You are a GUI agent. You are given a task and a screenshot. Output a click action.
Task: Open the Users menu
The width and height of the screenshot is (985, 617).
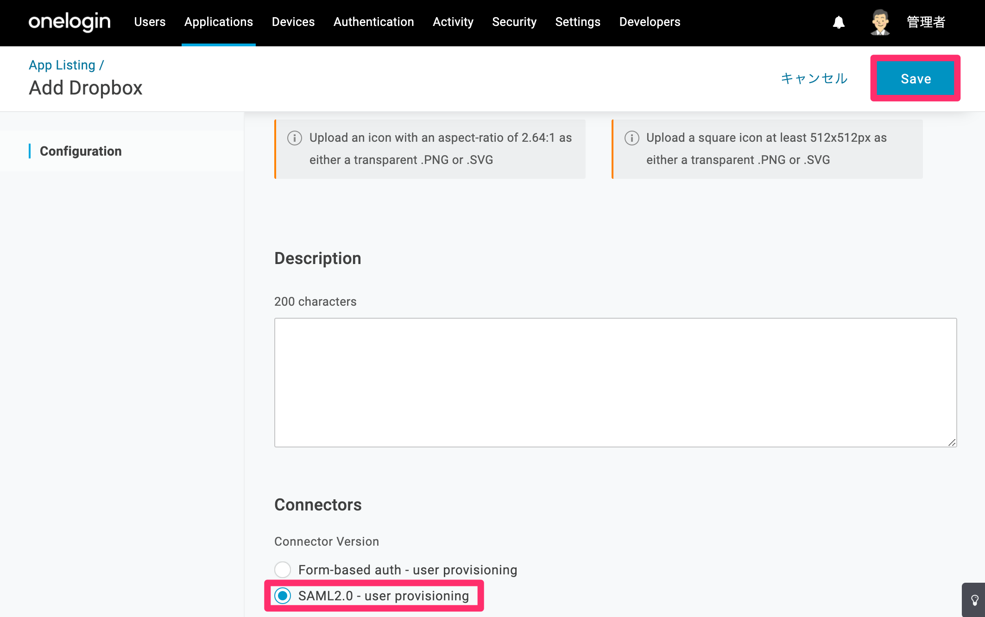(x=150, y=22)
